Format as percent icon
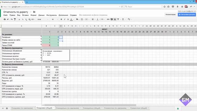Image resolution: width=197 pixels, height=111 pixels. 23,19
